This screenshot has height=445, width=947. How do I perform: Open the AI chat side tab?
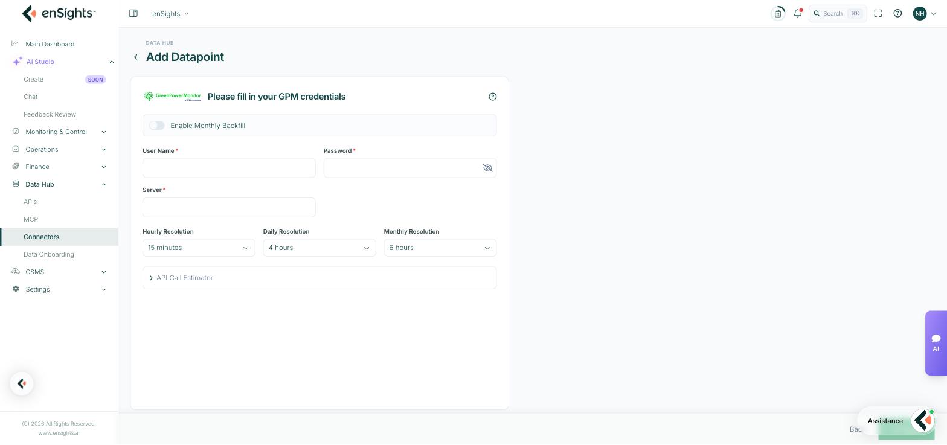(x=936, y=343)
